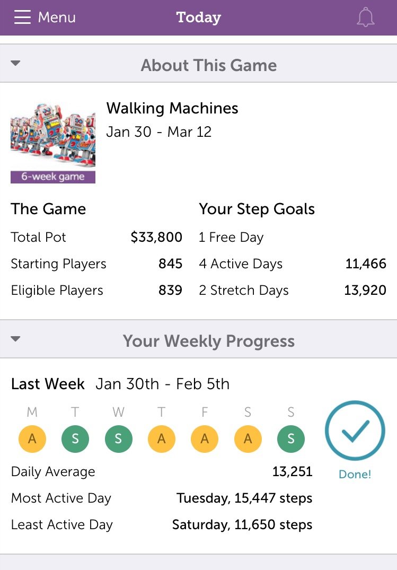Tap Thursday's yellow A day badge

pyautogui.click(x=162, y=439)
